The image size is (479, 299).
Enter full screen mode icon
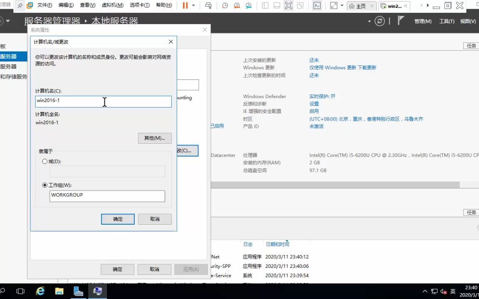click(x=289, y=5)
